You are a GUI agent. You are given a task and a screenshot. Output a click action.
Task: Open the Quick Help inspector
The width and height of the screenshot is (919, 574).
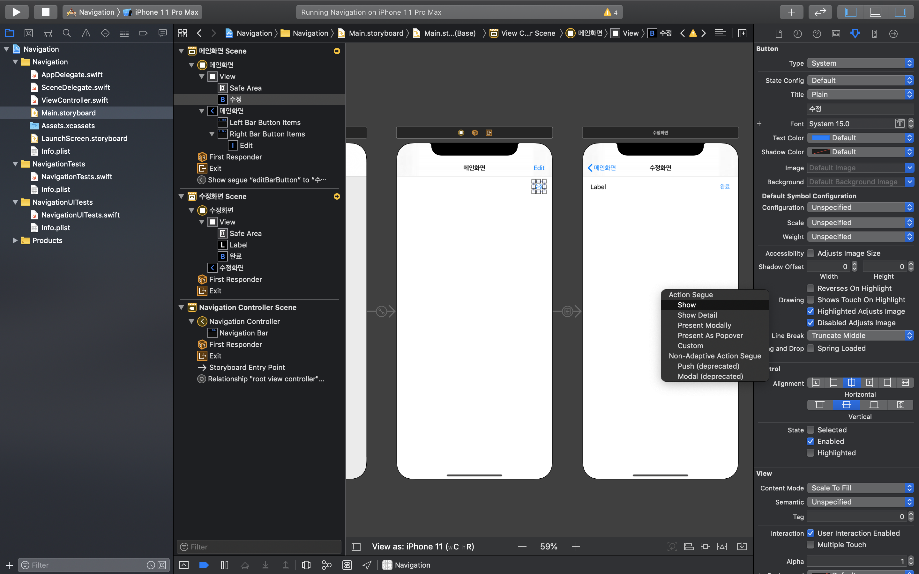click(817, 34)
